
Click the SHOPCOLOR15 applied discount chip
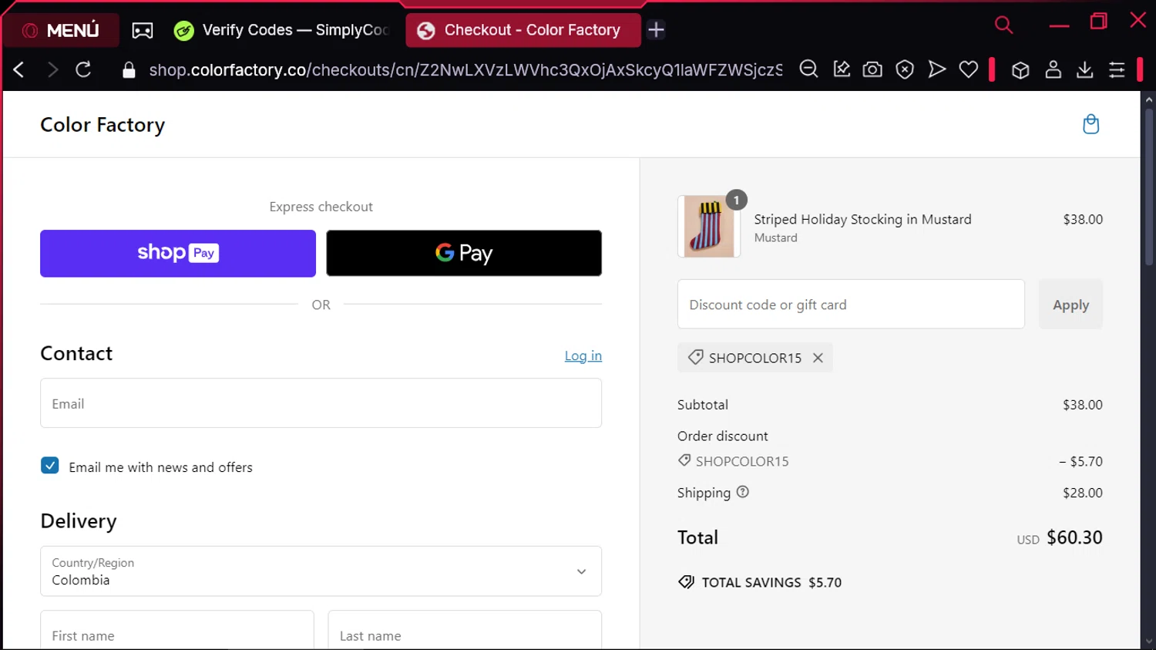[754, 358]
